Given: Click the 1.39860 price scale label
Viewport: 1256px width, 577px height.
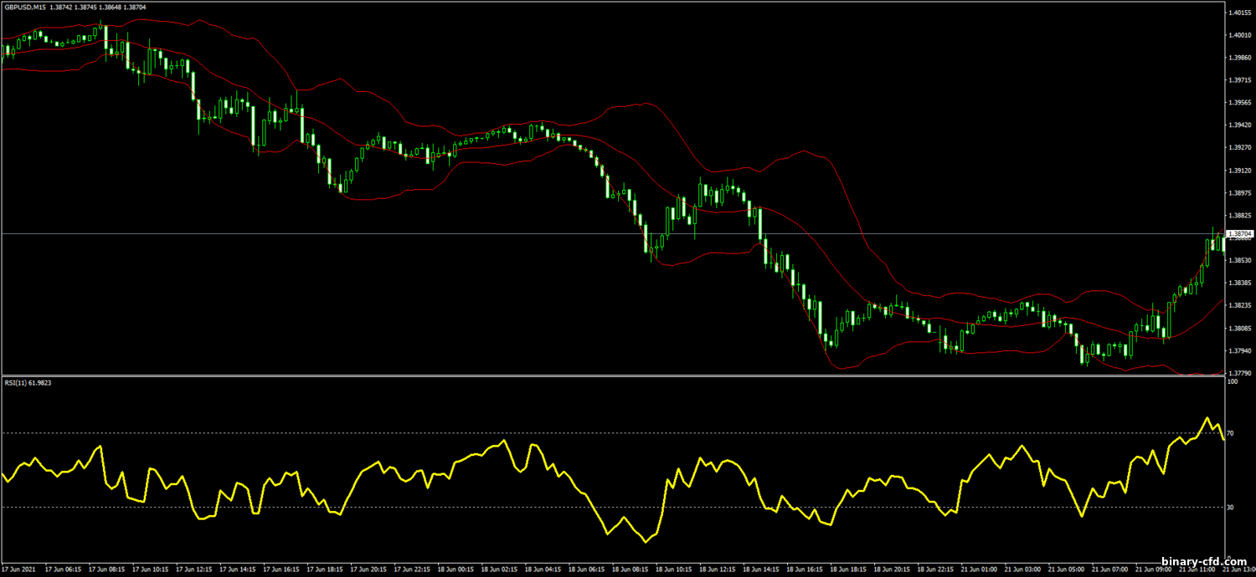Looking at the screenshot, I should point(1239,58).
